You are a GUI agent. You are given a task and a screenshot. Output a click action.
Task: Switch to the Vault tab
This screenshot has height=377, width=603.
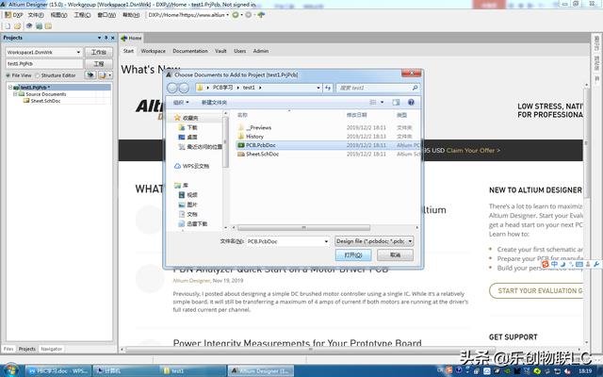pyautogui.click(x=220, y=51)
